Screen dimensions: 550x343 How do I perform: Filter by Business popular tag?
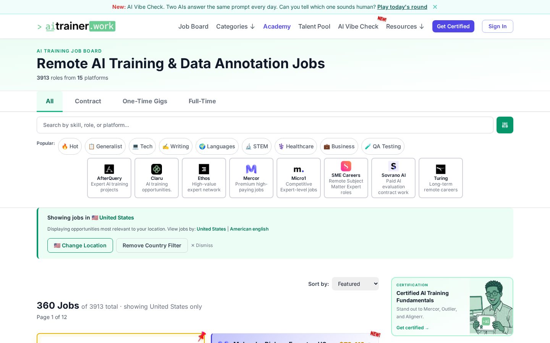tap(339, 146)
